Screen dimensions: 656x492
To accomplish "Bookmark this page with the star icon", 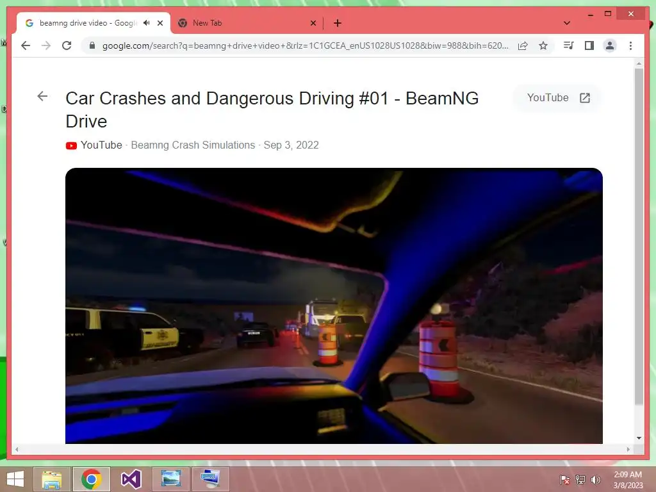I will tap(543, 45).
